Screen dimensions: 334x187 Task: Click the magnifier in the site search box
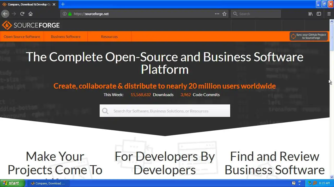(105, 111)
